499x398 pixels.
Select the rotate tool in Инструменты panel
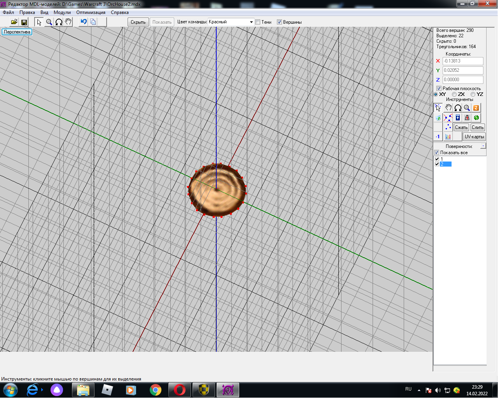[x=458, y=108]
